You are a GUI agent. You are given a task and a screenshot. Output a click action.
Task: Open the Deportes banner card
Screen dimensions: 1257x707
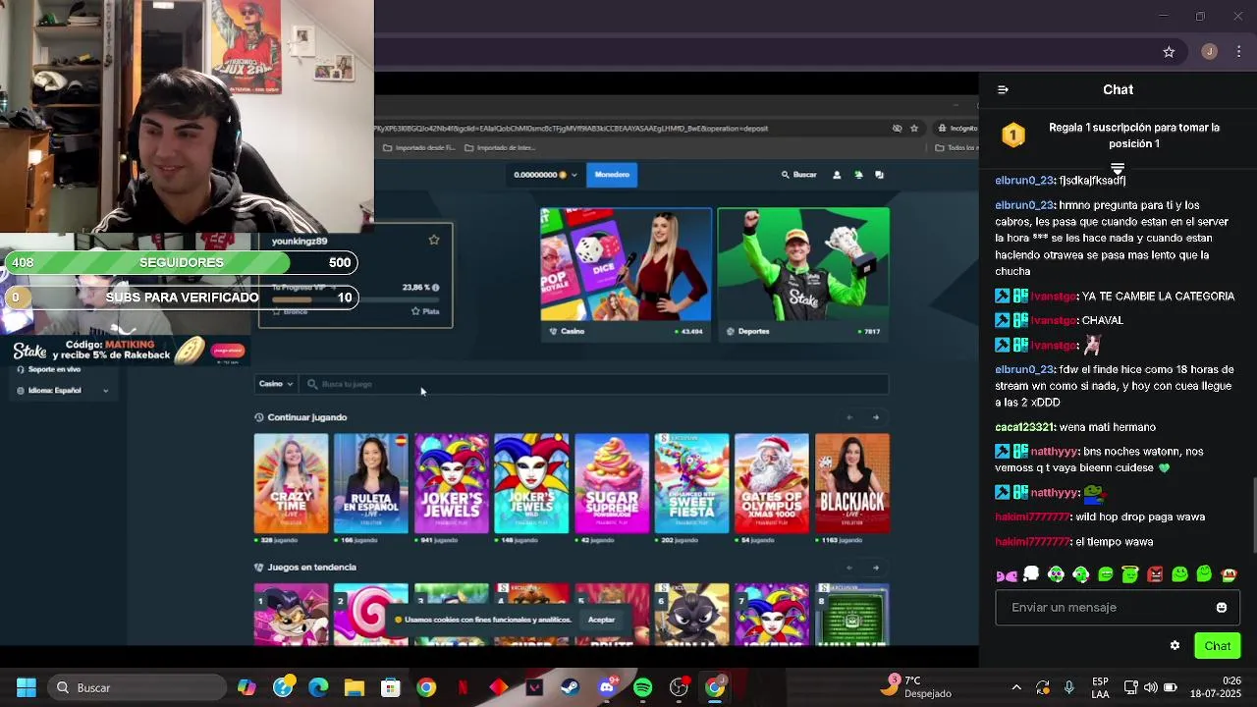[x=803, y=274]
